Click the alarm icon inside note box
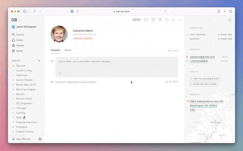The width and height of the screenshot is (243, 151). pos(60,73)
